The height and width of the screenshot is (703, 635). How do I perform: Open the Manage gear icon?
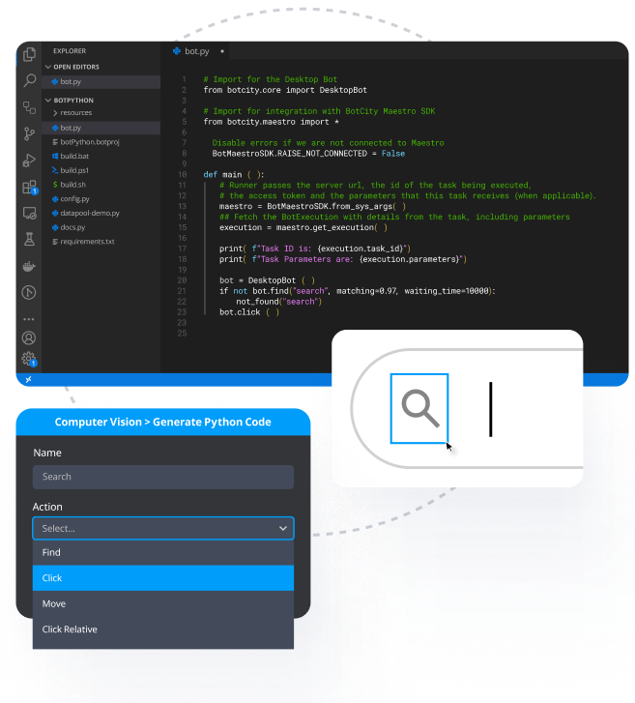(x=30, y=360)
